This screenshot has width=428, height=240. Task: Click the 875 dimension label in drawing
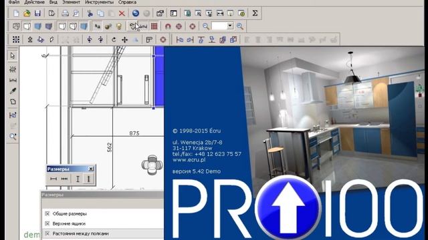[x=134, y=133]
